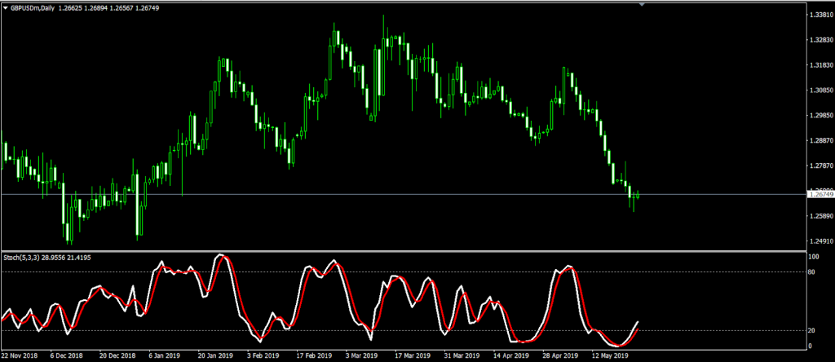The height and width of the screenshot is (362, 835).
Task: Click the chart shift triangle marker at top
Action: click(x=641, y=4)
